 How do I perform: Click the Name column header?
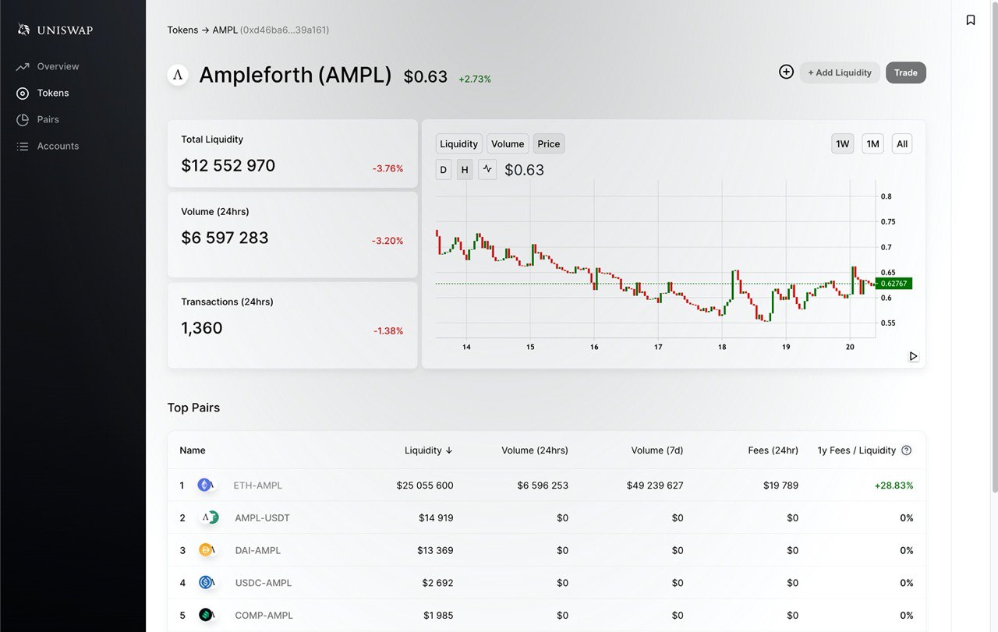point(193,450)
